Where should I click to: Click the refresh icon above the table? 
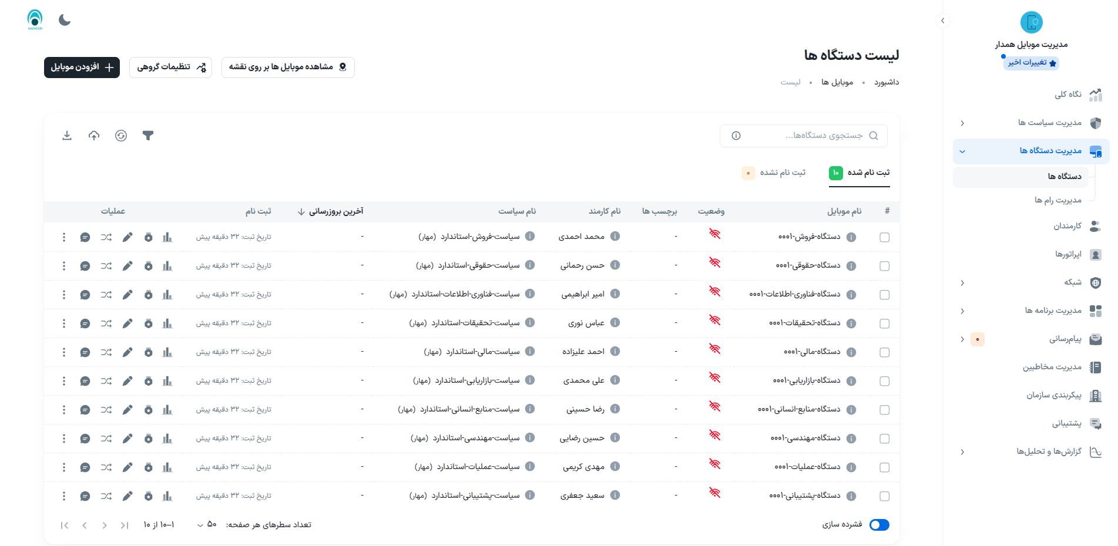point(121,136)
